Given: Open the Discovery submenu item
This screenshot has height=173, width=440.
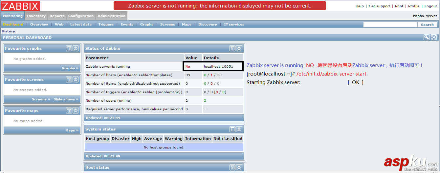Looking at the screenshot, I should click(x=208, y=25).
